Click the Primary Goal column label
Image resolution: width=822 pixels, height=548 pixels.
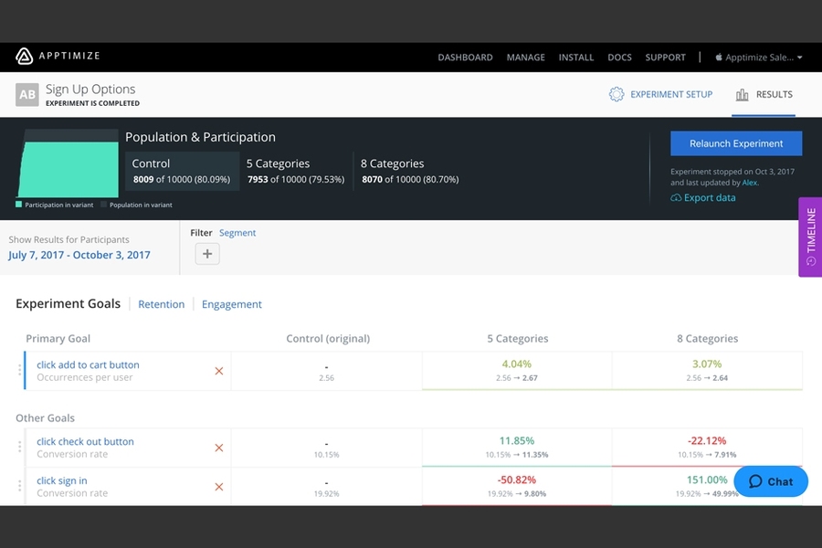click(x=58, y=339)
